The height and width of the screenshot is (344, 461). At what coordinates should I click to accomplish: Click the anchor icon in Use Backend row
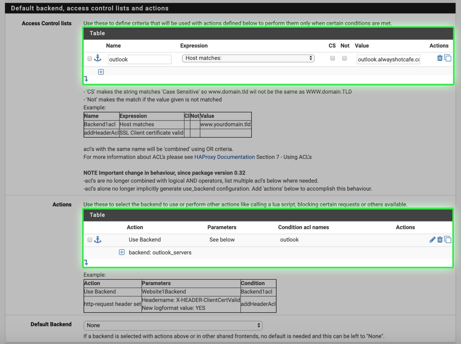click(x=98, y=239)
